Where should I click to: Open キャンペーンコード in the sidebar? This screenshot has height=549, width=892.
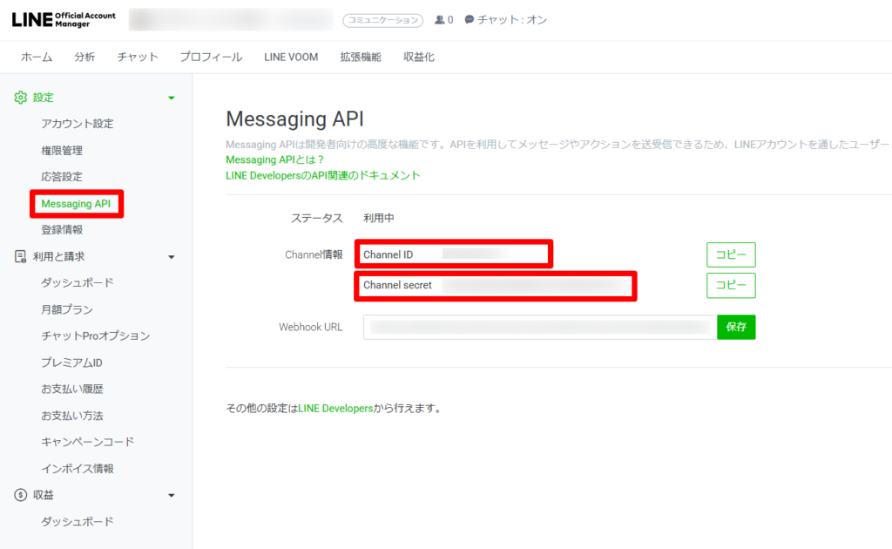[x=88, y=442]
